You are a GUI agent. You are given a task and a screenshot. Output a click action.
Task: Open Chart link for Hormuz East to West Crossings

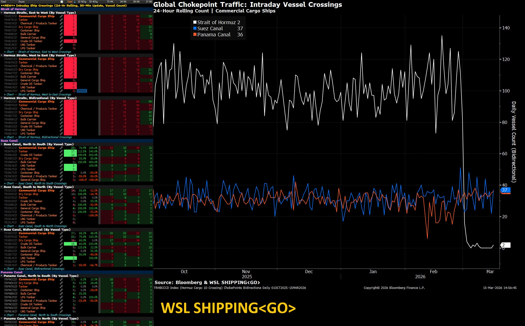click(x=38, y=52)
